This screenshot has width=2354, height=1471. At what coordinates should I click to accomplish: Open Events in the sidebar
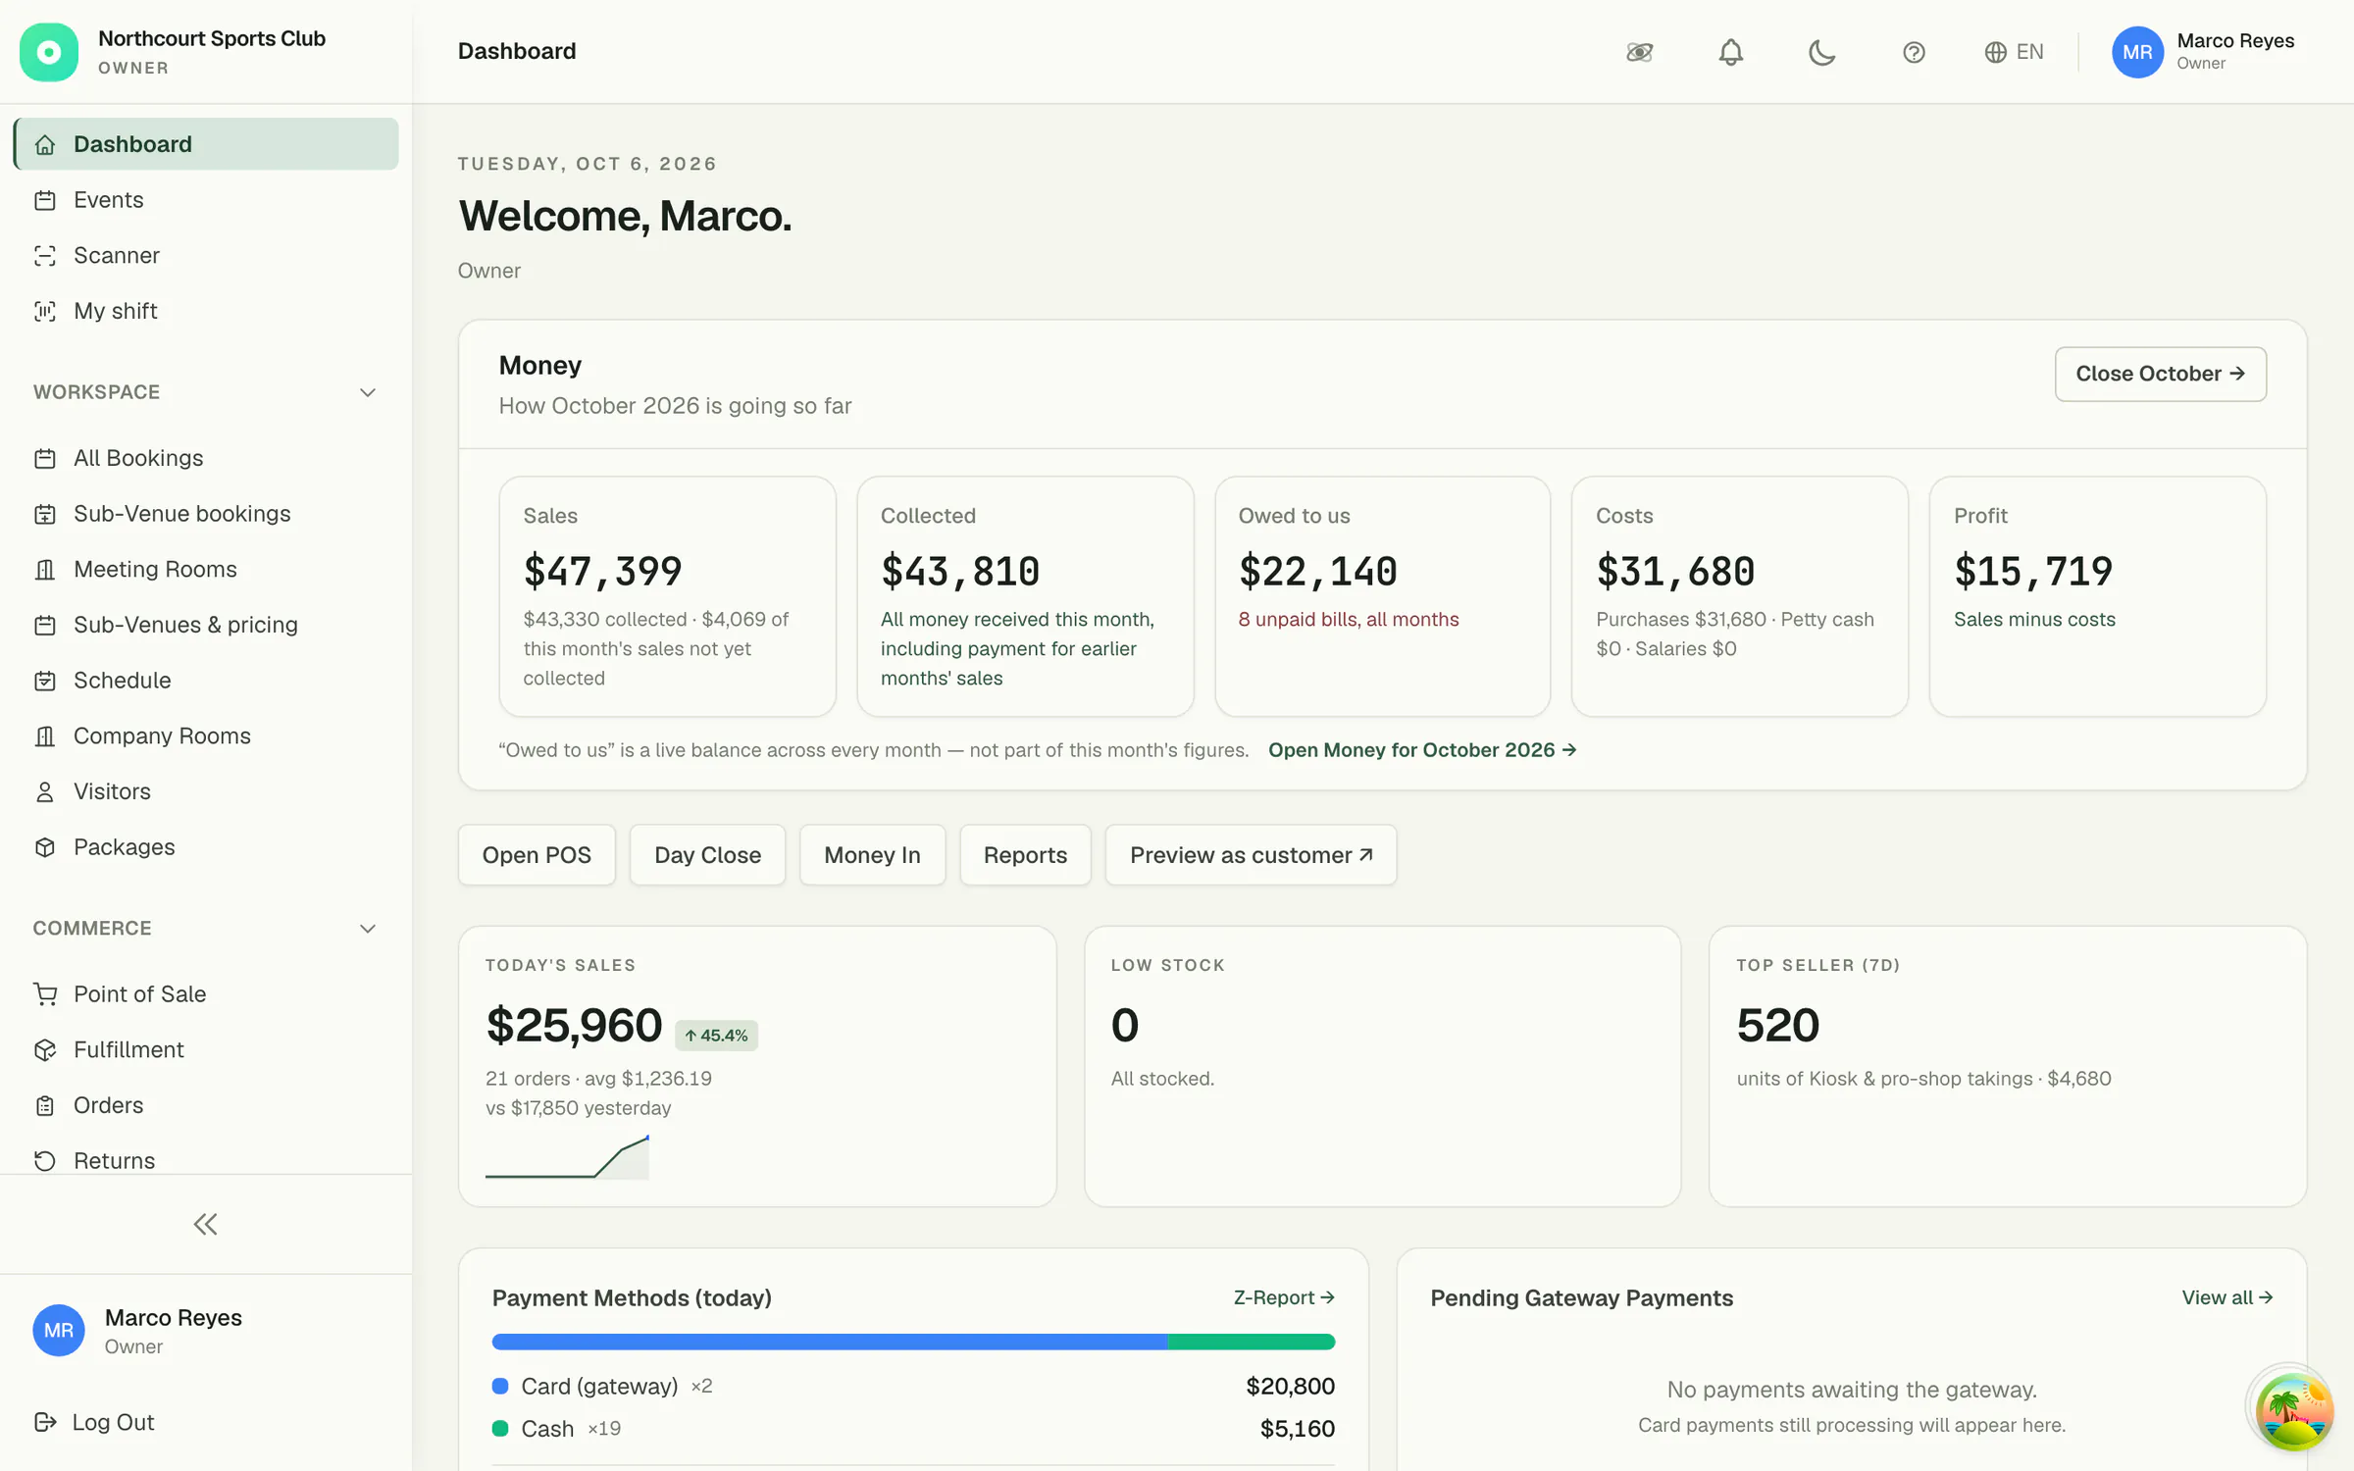pyautogui.click(x=206, y=200)
